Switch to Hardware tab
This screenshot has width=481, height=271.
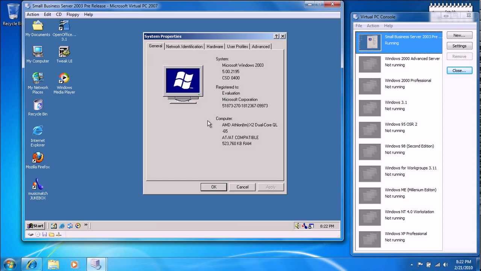pyautogui.click(x=215, y=46)
